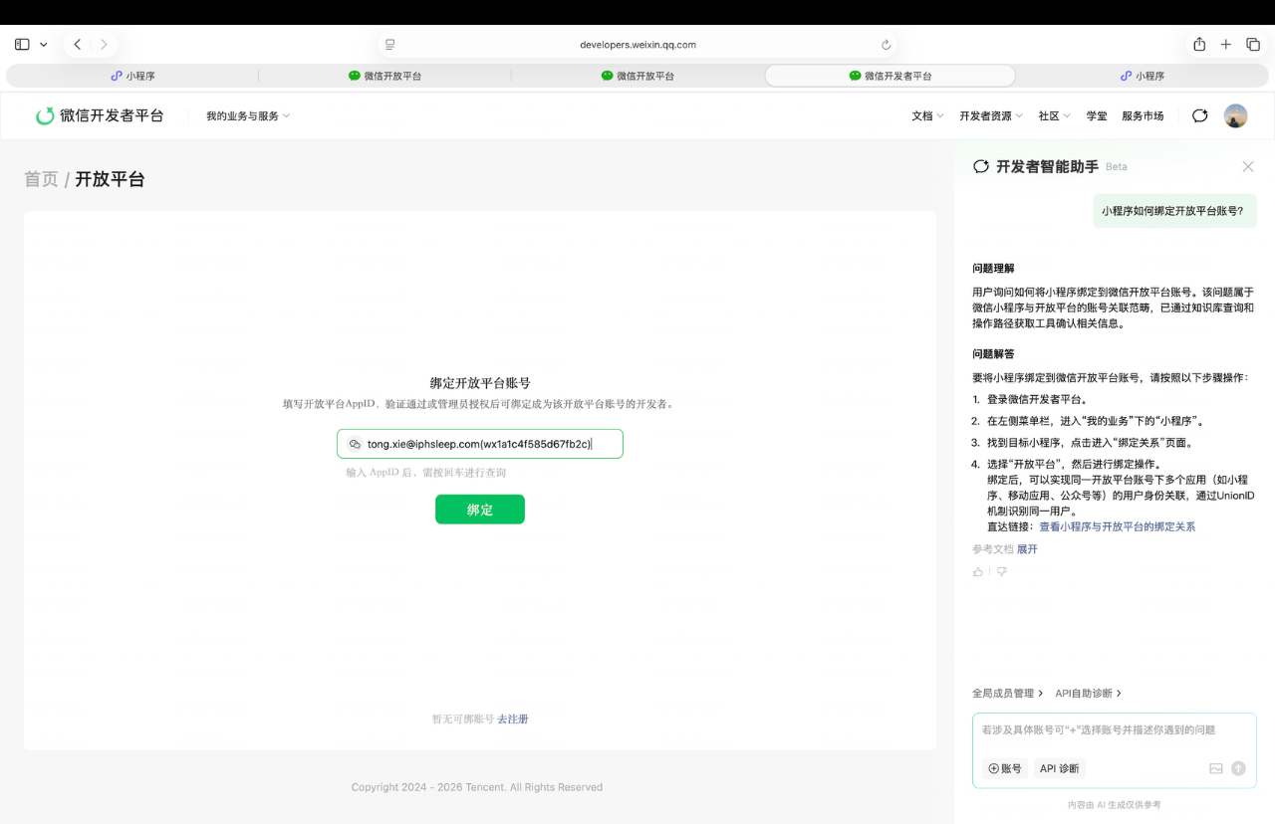This screenshot has height=824, width=1275.
Task: Click the 绑定开放平台账号 heading
Action: [x=480, y=383]
